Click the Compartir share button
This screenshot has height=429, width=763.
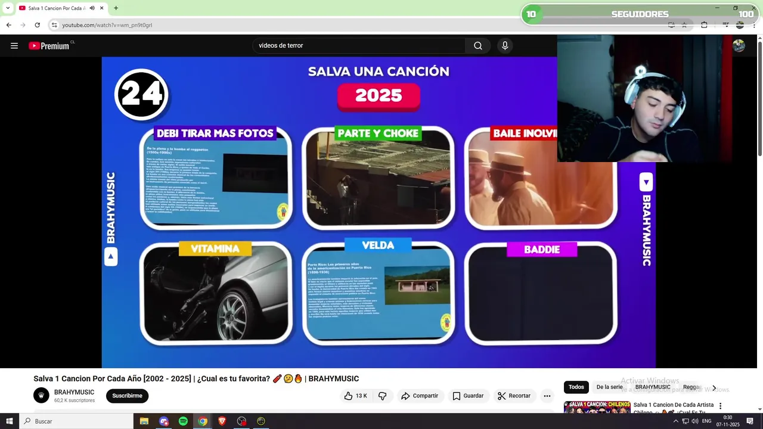pos(420,396)
